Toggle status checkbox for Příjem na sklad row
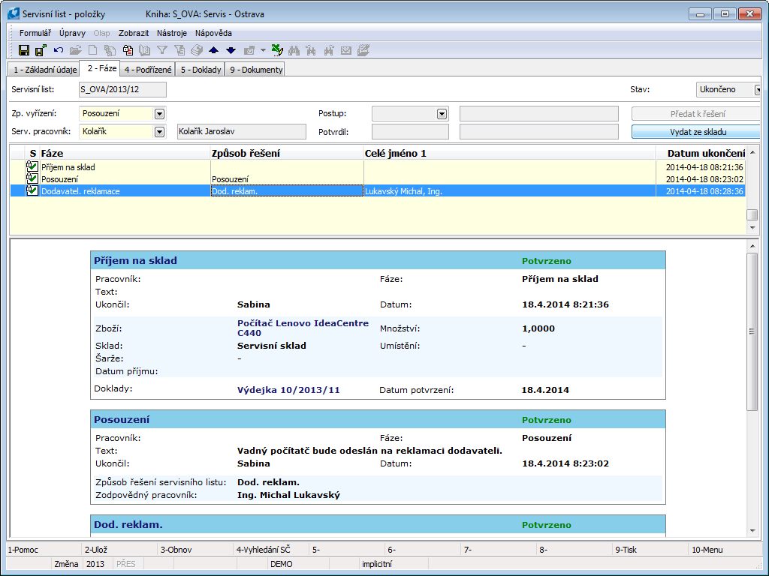Screen dimensions: 769x576 [32, 166]
